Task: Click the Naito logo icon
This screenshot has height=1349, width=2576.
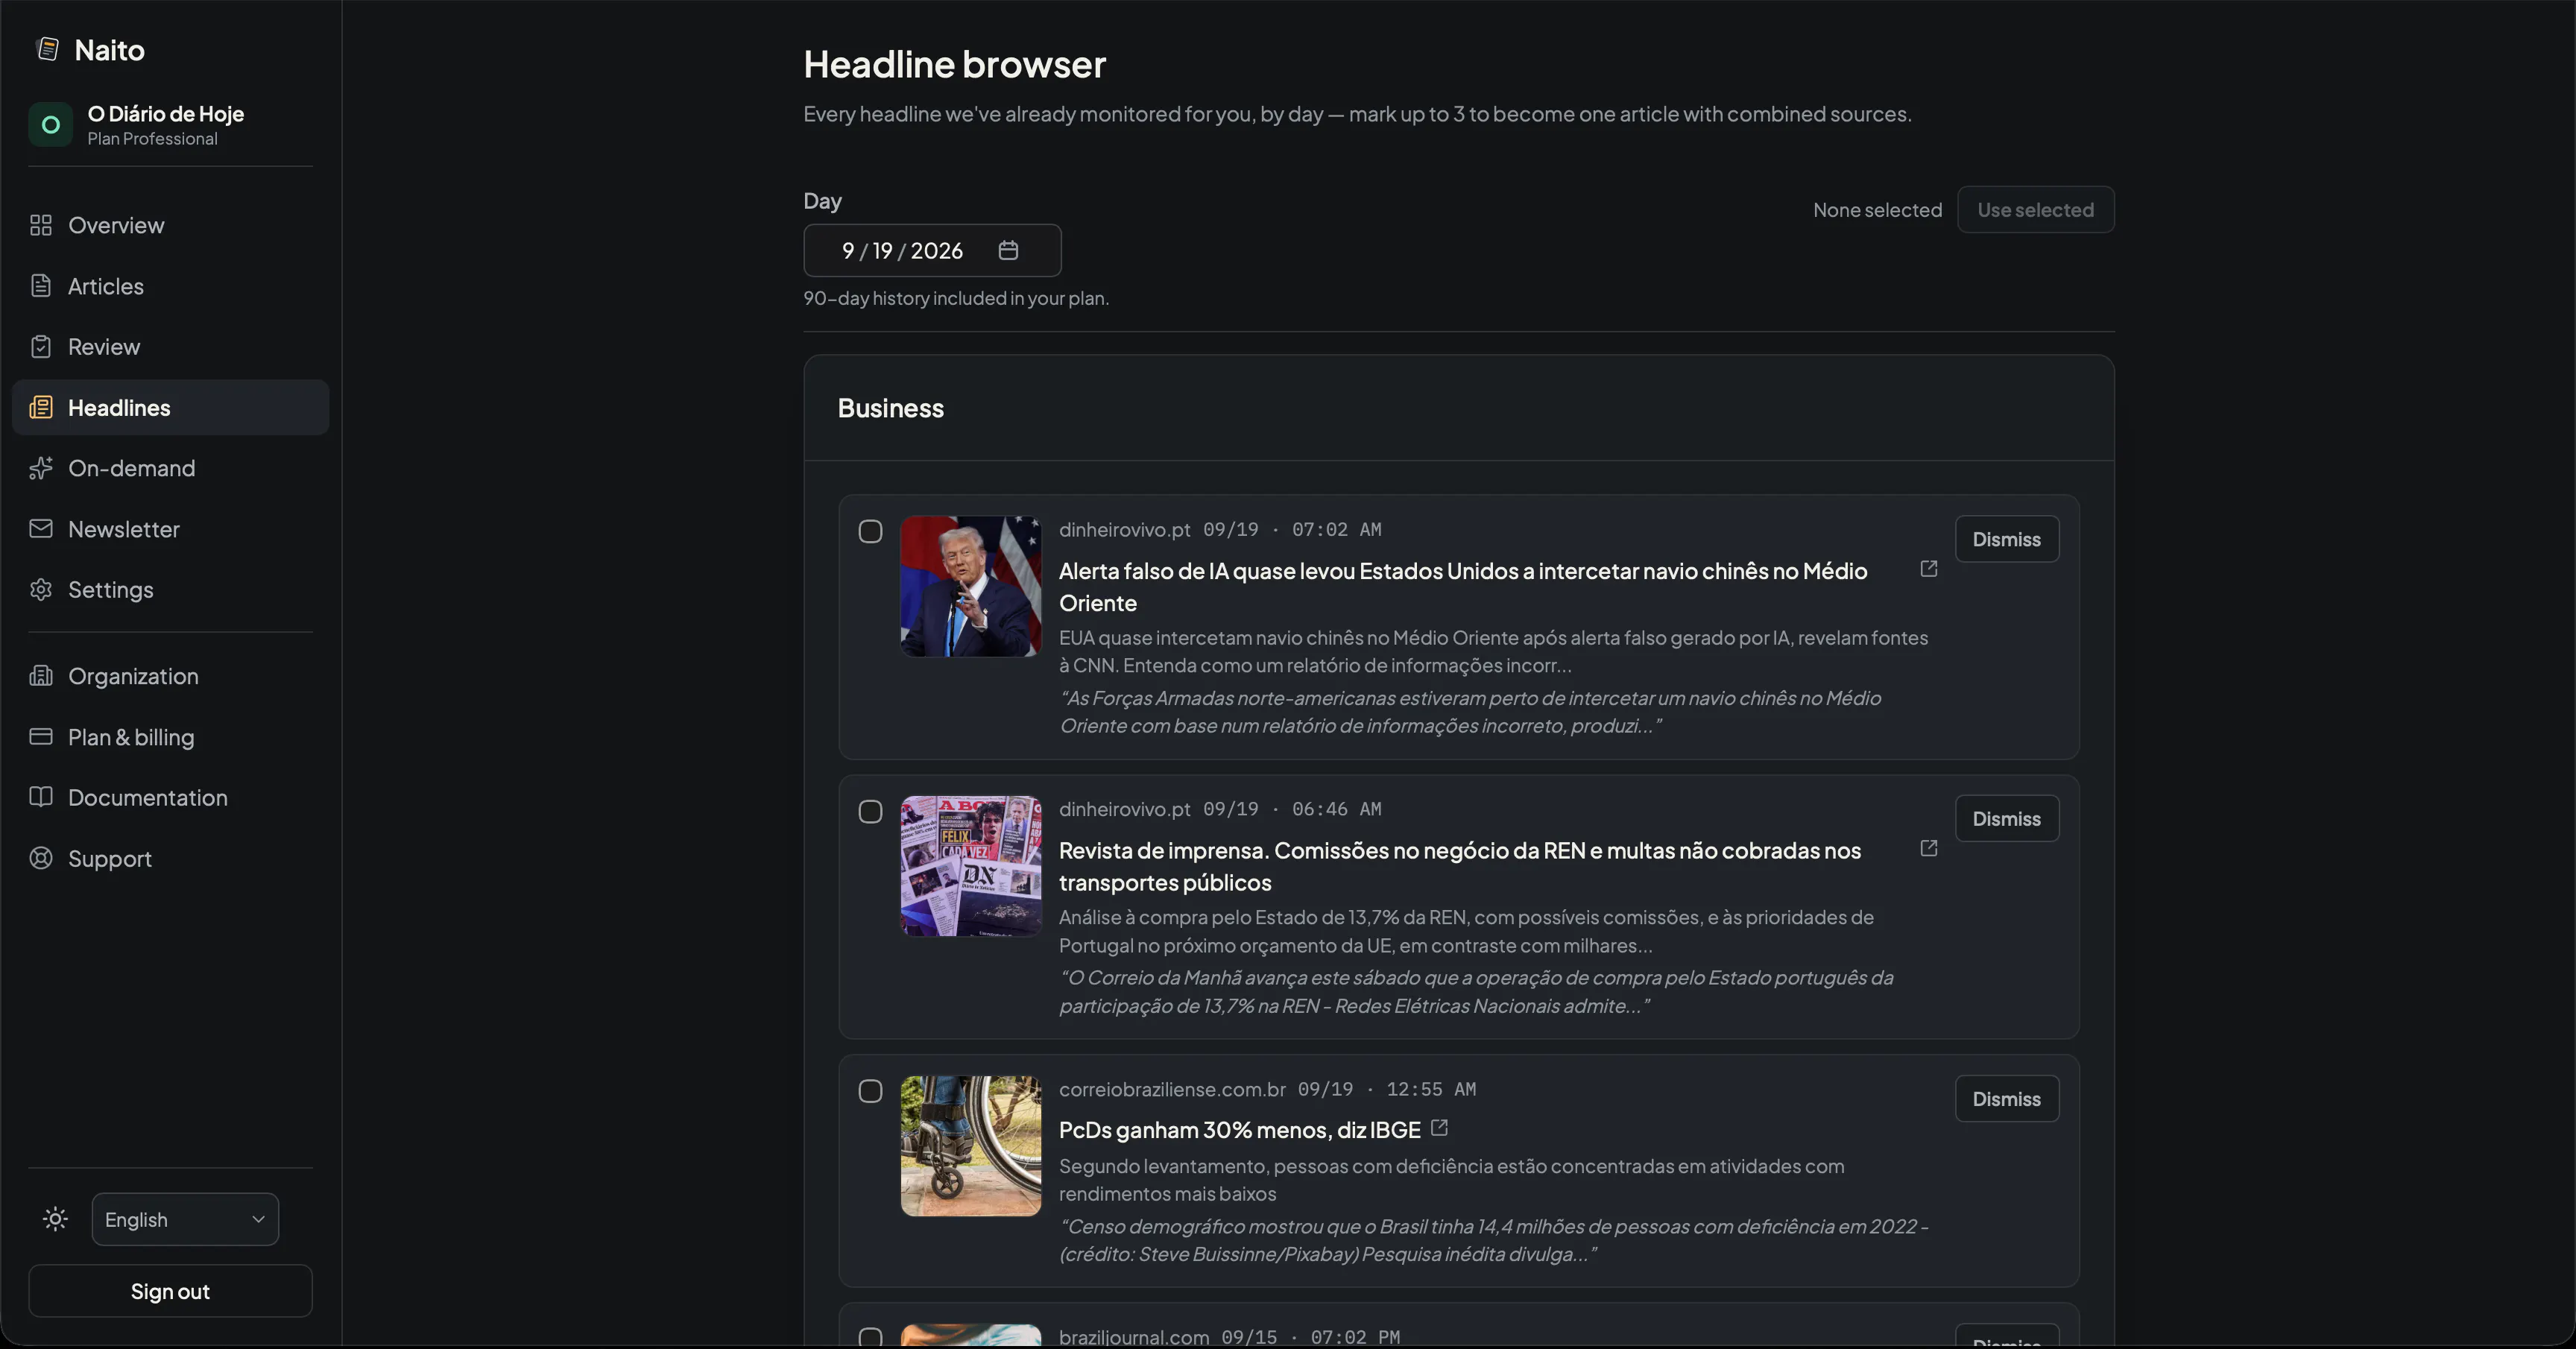Action: 47,49
